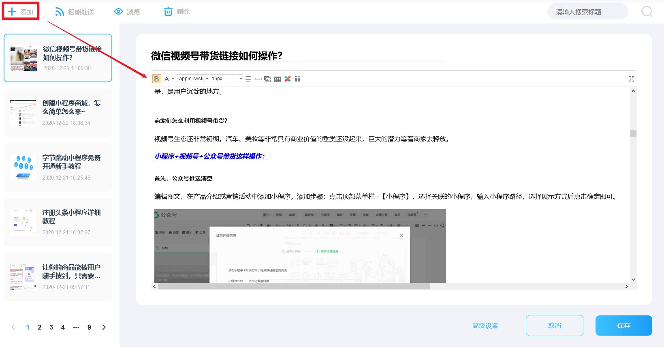
Task: Click the 保存 save button
Action: pyautogui.click(x=624, y=326)
